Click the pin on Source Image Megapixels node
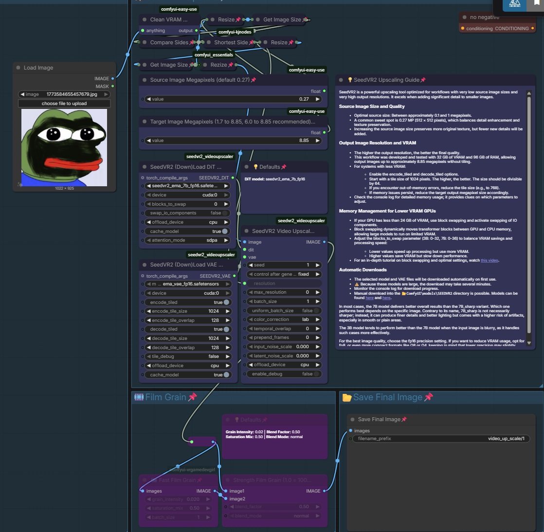The image size is (544, 532). (254, 80)
